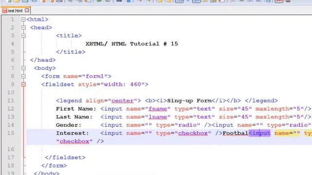The height and width of the screenshot is (175, 312).
Task: Collapse the red fieldset fold marker on line 9
Action: point(23,84)
